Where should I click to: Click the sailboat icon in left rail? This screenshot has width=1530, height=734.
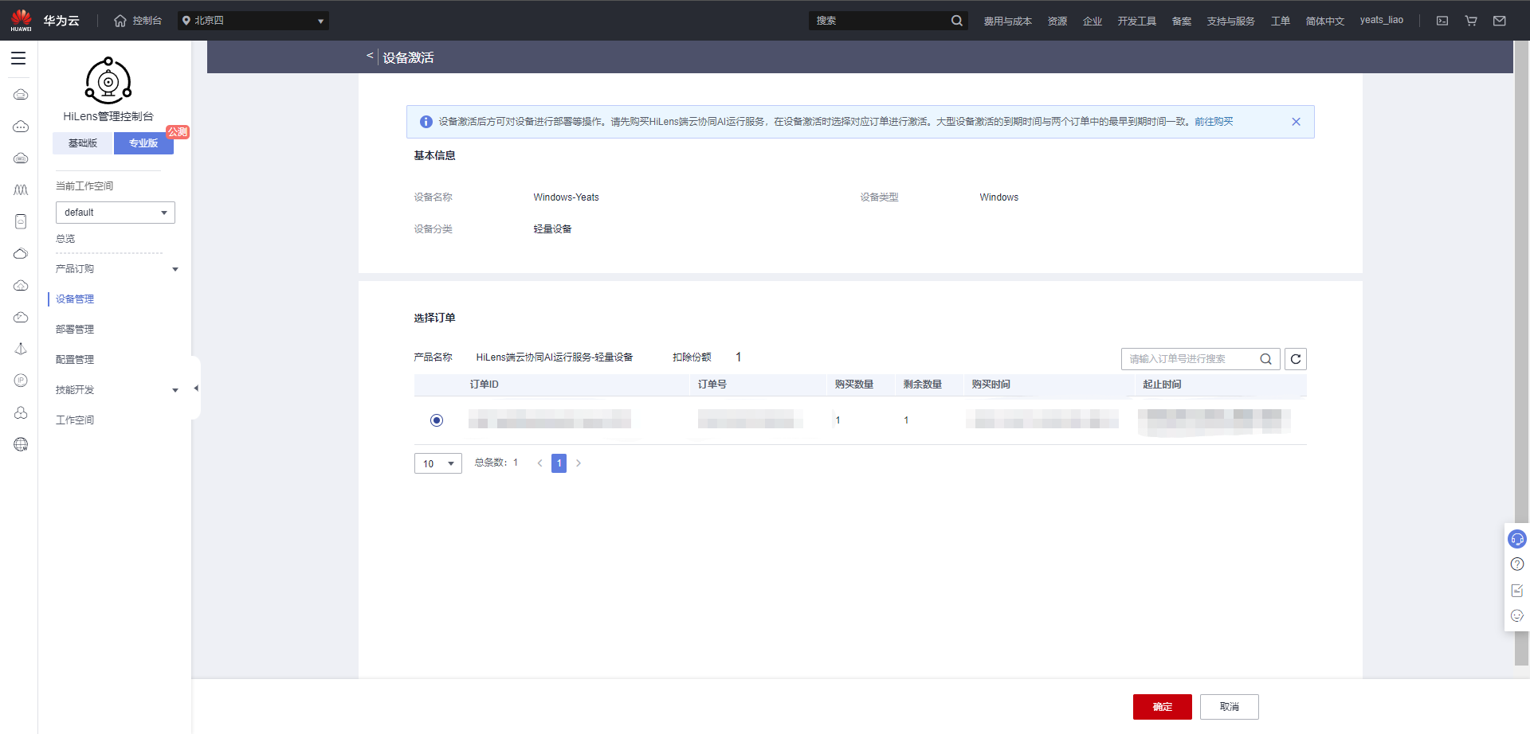coord(21,349)
